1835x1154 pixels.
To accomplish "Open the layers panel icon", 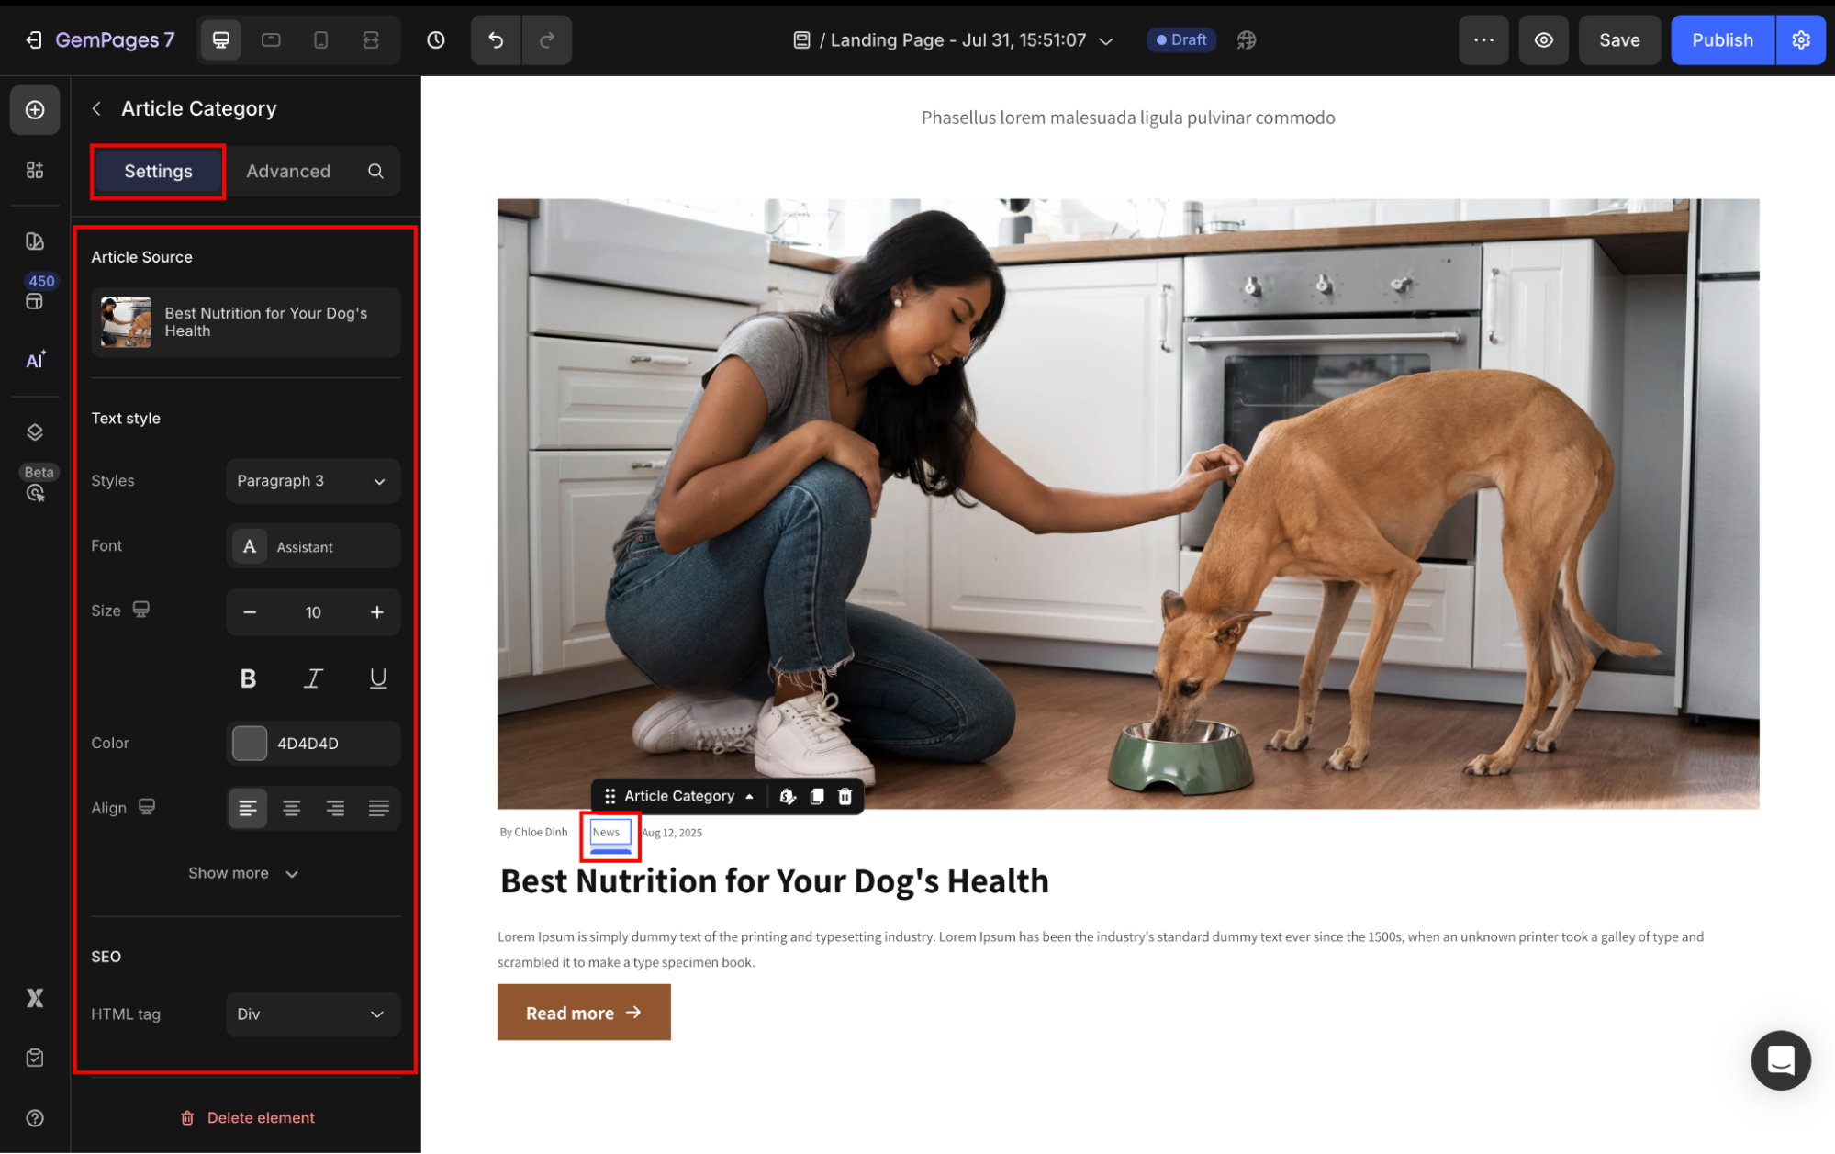I will (x=35, y=432).
